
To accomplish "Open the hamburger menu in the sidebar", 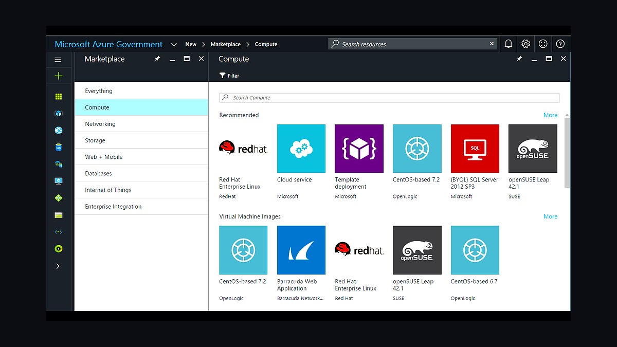I will [58, 60].
